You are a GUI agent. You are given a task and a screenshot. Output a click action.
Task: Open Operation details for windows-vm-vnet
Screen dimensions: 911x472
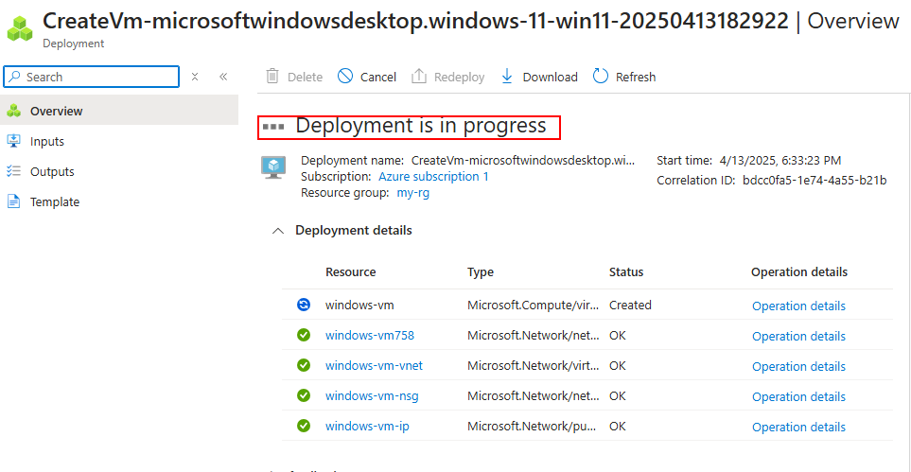pos(798,366)
